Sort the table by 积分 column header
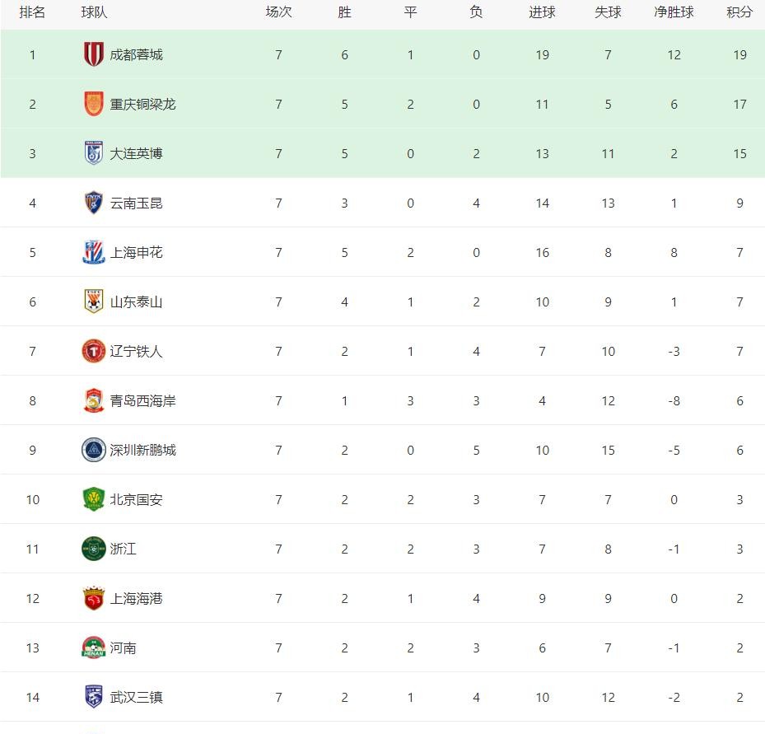 (739, 12)
